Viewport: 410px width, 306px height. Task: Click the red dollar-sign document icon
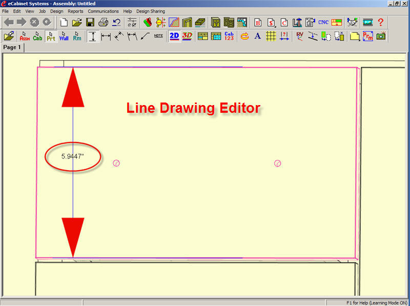271,23
